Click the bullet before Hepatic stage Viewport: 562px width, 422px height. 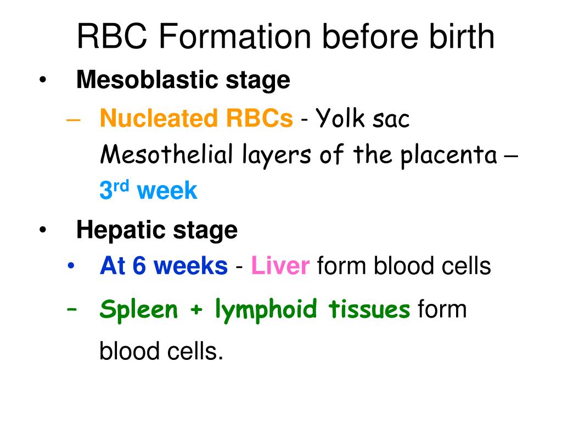(x=43, y=230)
